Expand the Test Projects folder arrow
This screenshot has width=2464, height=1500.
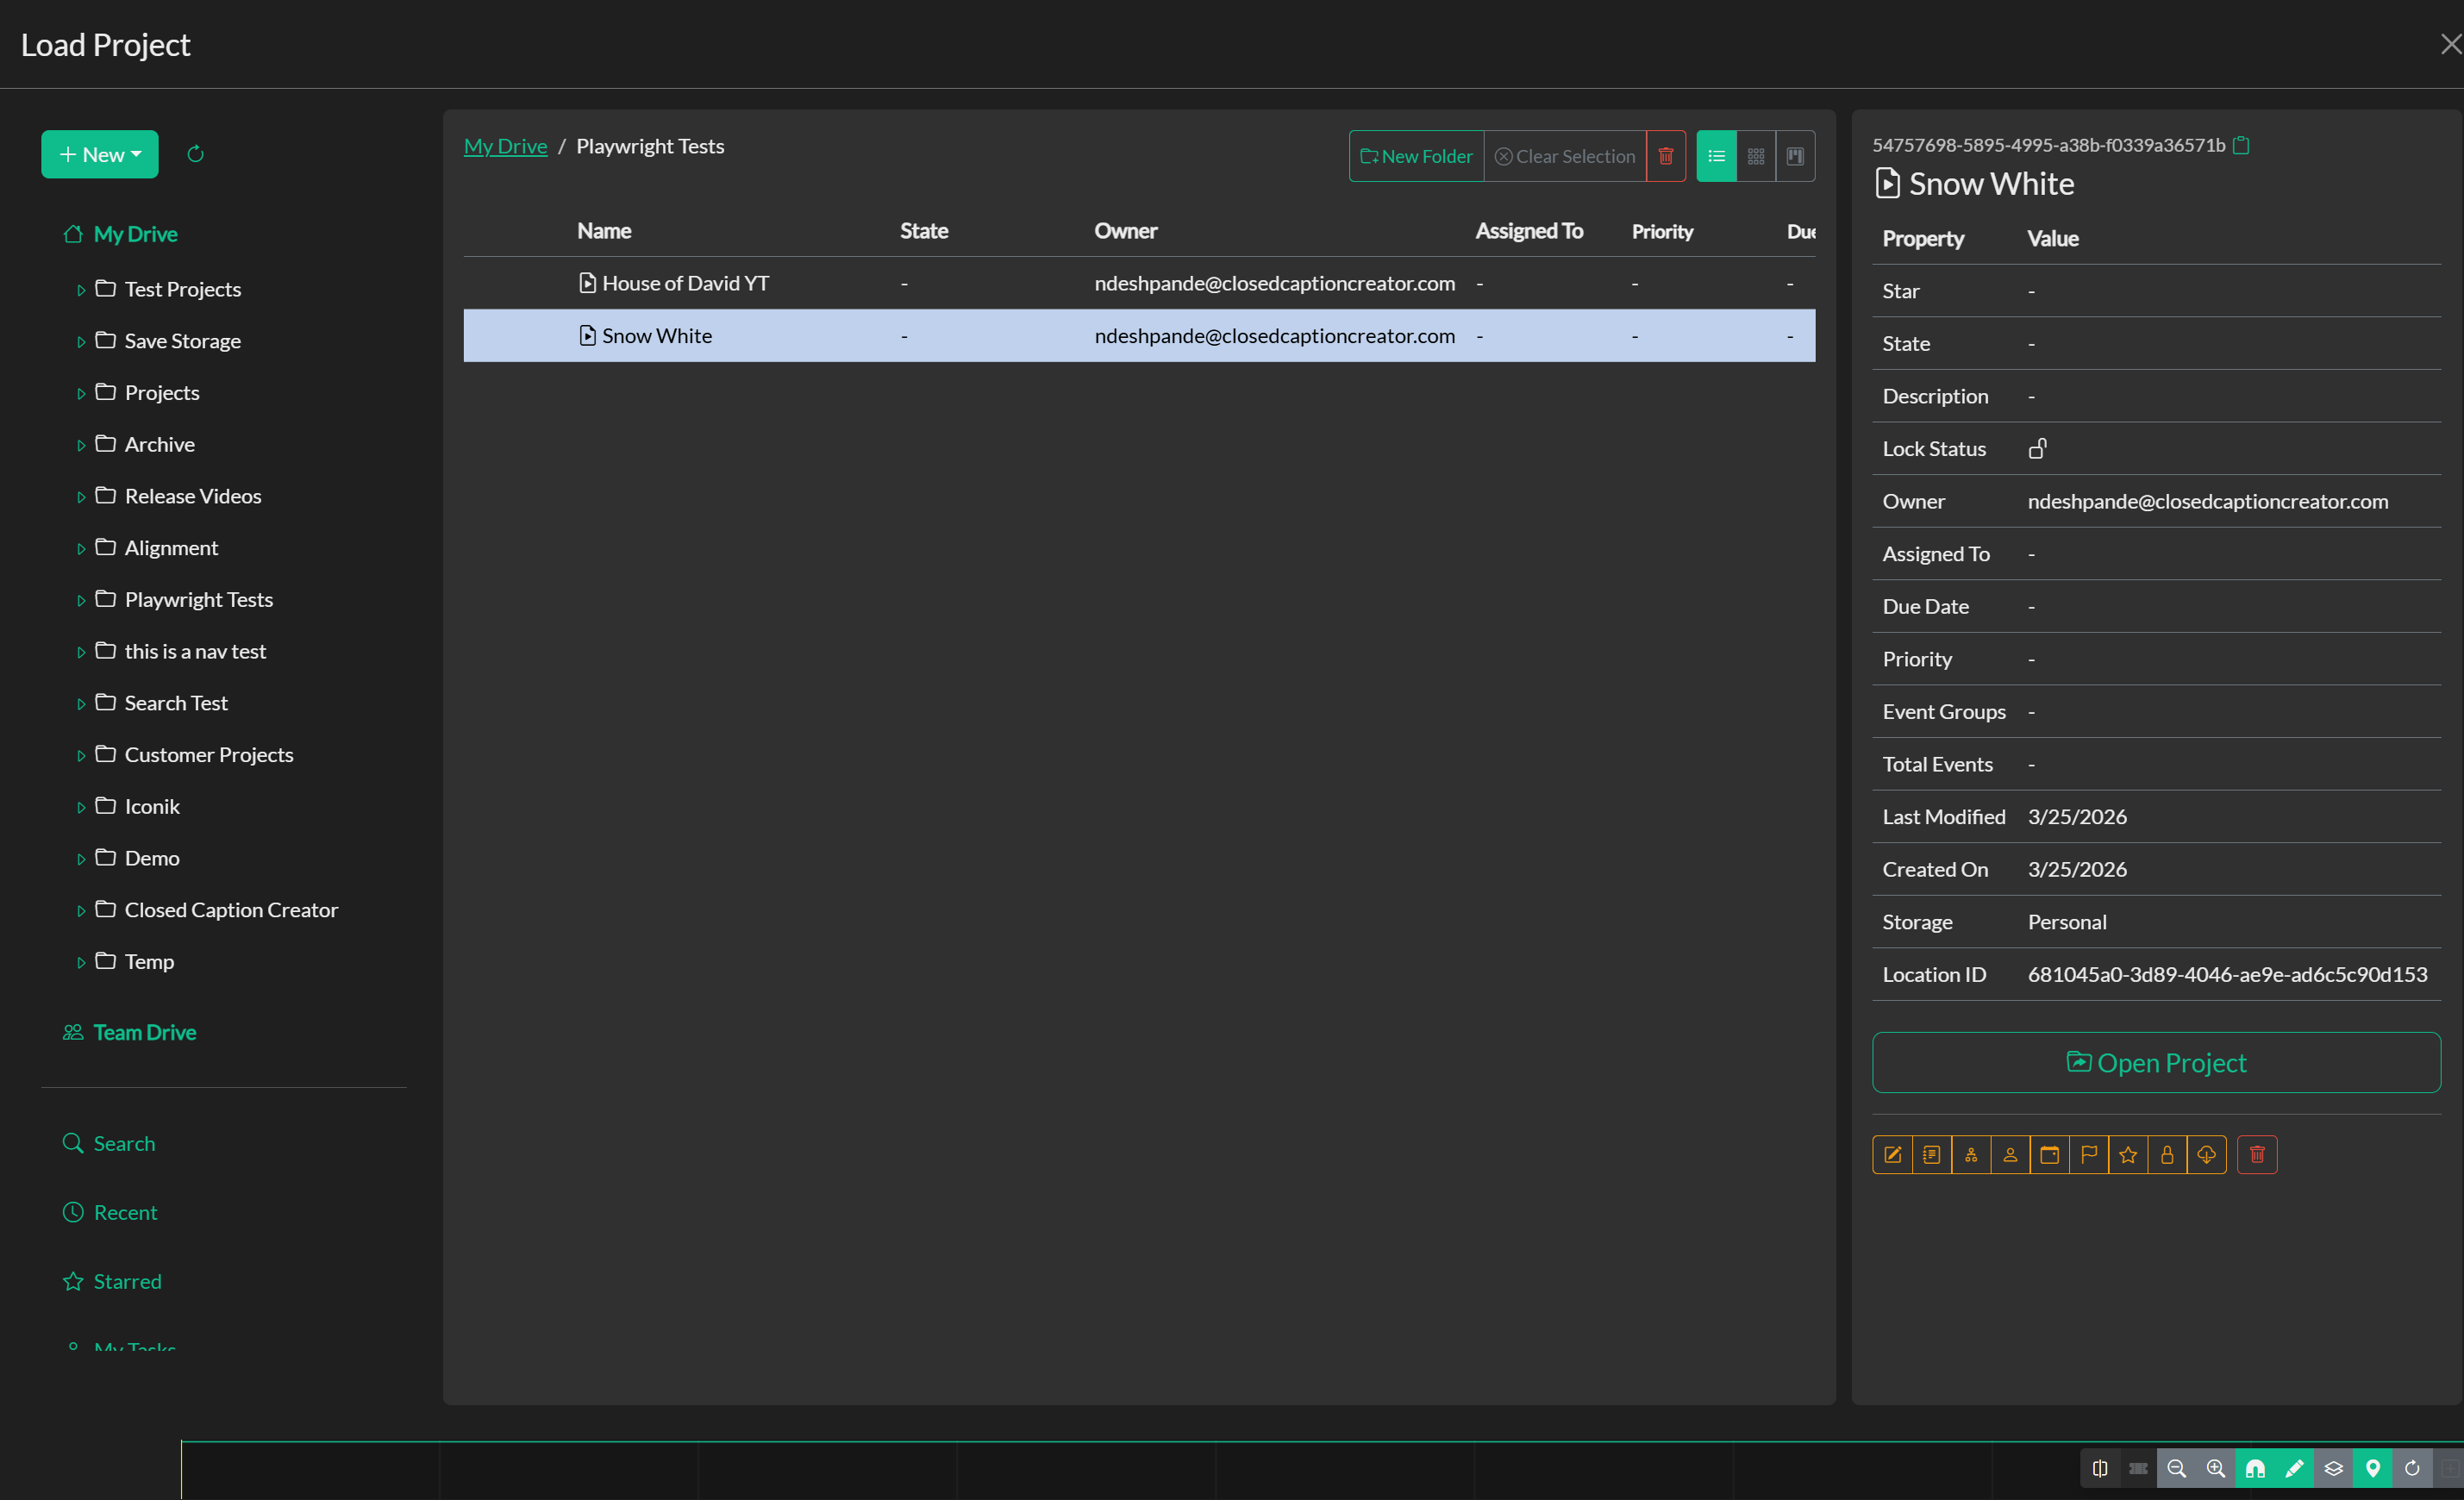point(81,290)
